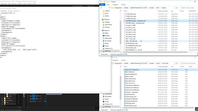Open Freigeben tab in Cine Looks Explorer
This screenshot has width=198, height=111.
(115, 60)
